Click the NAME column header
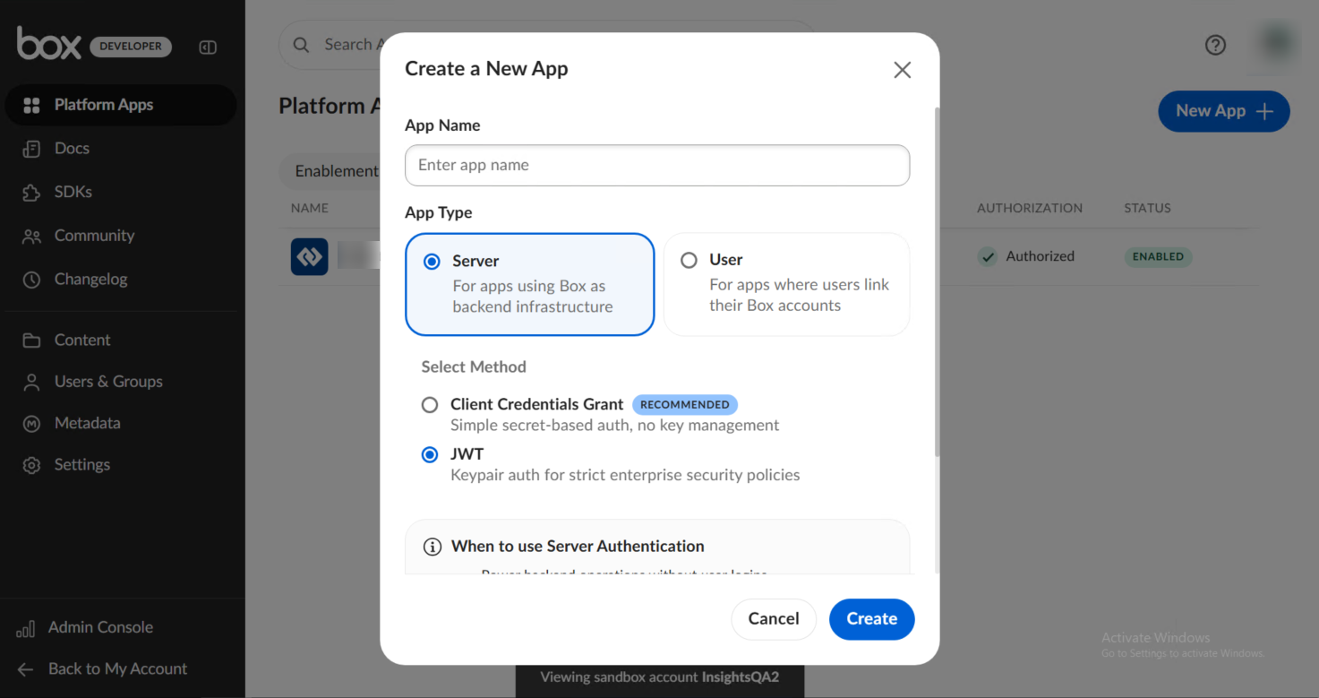This screenshot has width=1319, height=698. [310, 208]
